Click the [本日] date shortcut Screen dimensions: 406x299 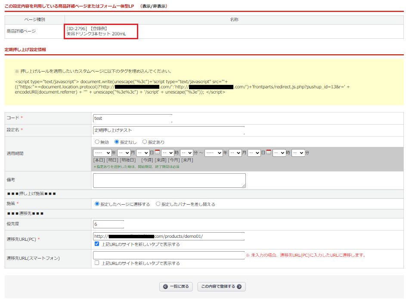99,160
